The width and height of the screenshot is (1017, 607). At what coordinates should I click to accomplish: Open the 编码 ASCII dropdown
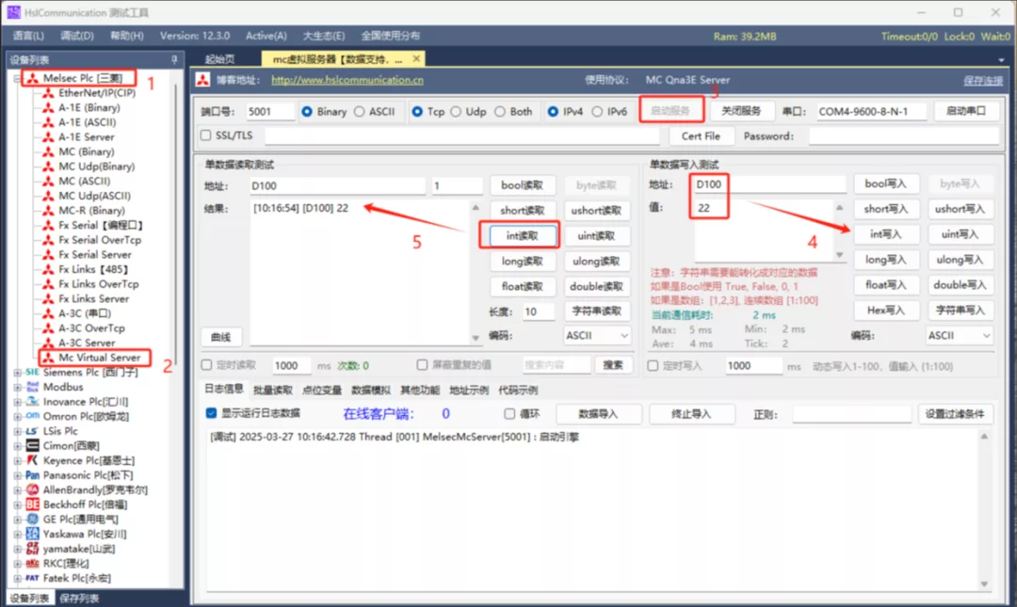pyautogui.click(x=596, y=334)
